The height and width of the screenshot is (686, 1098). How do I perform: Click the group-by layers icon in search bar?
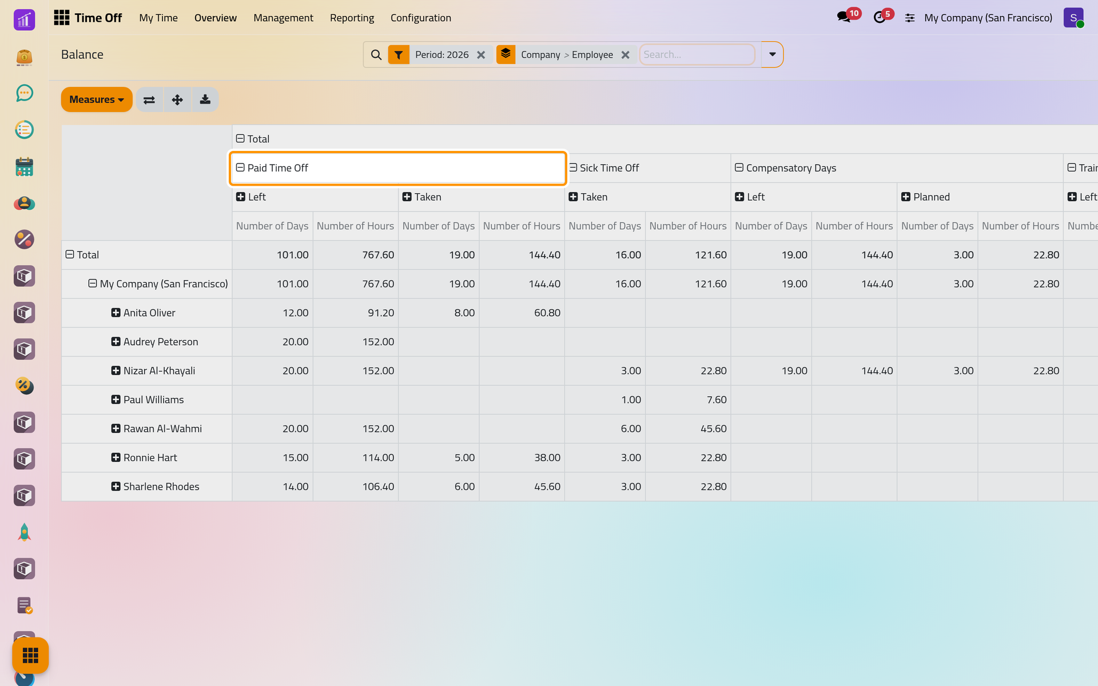(x=506, y=54)
